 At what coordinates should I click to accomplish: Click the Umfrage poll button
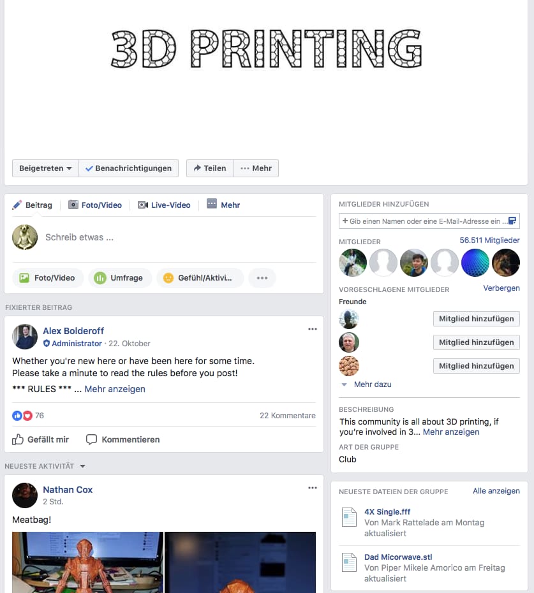coord(120,278)
